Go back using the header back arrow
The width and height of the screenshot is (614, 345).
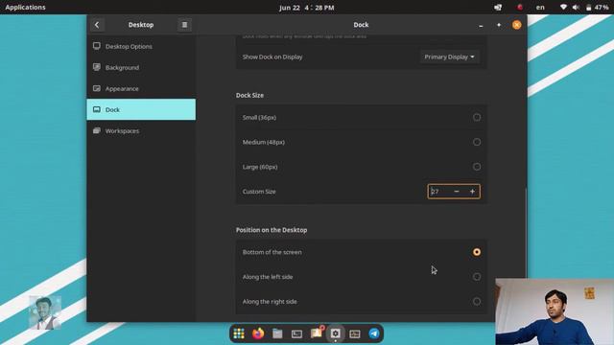pos(97,25)
